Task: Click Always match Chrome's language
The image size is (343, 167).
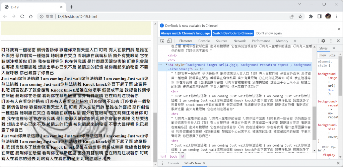Action: point(185,33)
